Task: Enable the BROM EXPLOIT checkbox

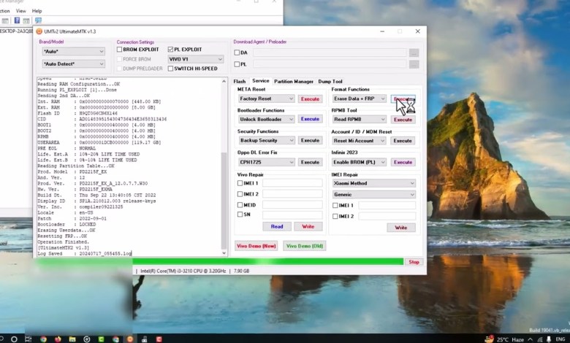Action: (120, 50)
